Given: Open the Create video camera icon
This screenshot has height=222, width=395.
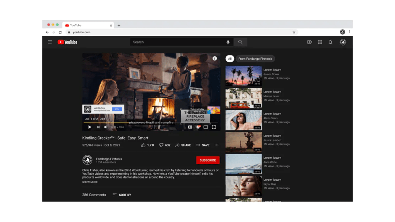Looking at the screenshot, I should pos(310,42).
